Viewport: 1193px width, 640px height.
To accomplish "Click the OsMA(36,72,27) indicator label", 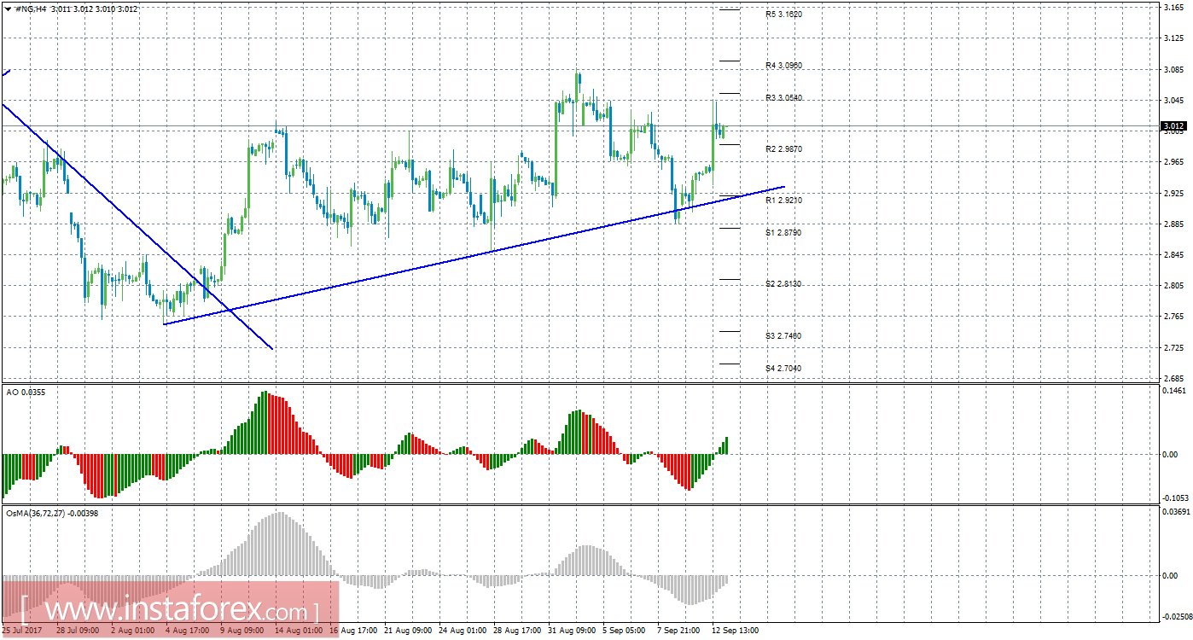I will click(52, 514).
